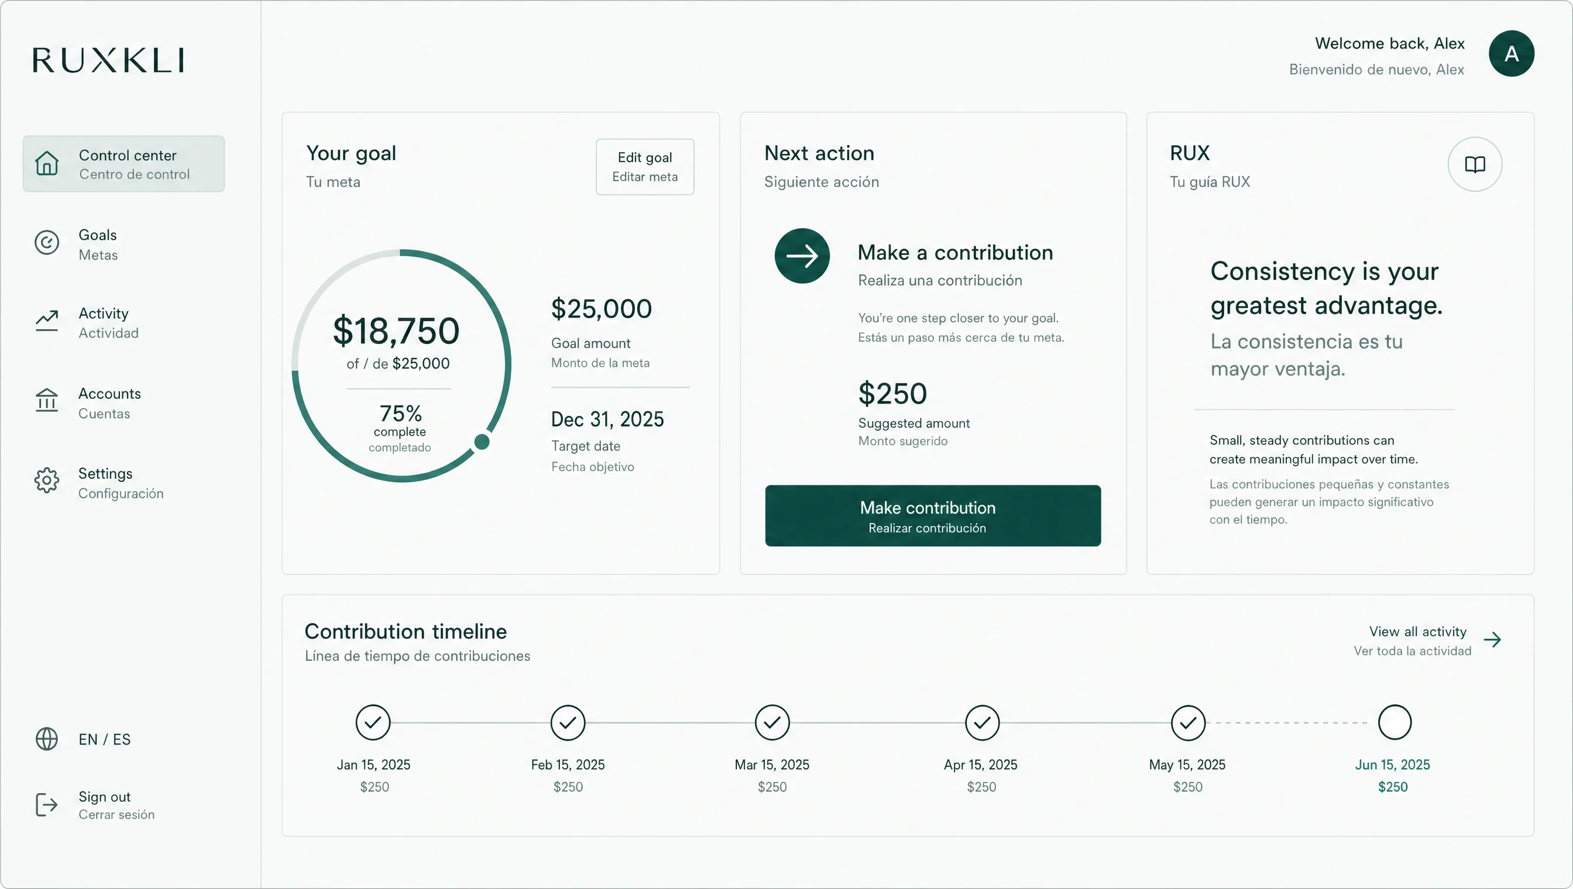Image resolution: width=1573 pixels, height=889 pixels.
Task: Click the $18,750 saved amount
Action: (396, 331)
